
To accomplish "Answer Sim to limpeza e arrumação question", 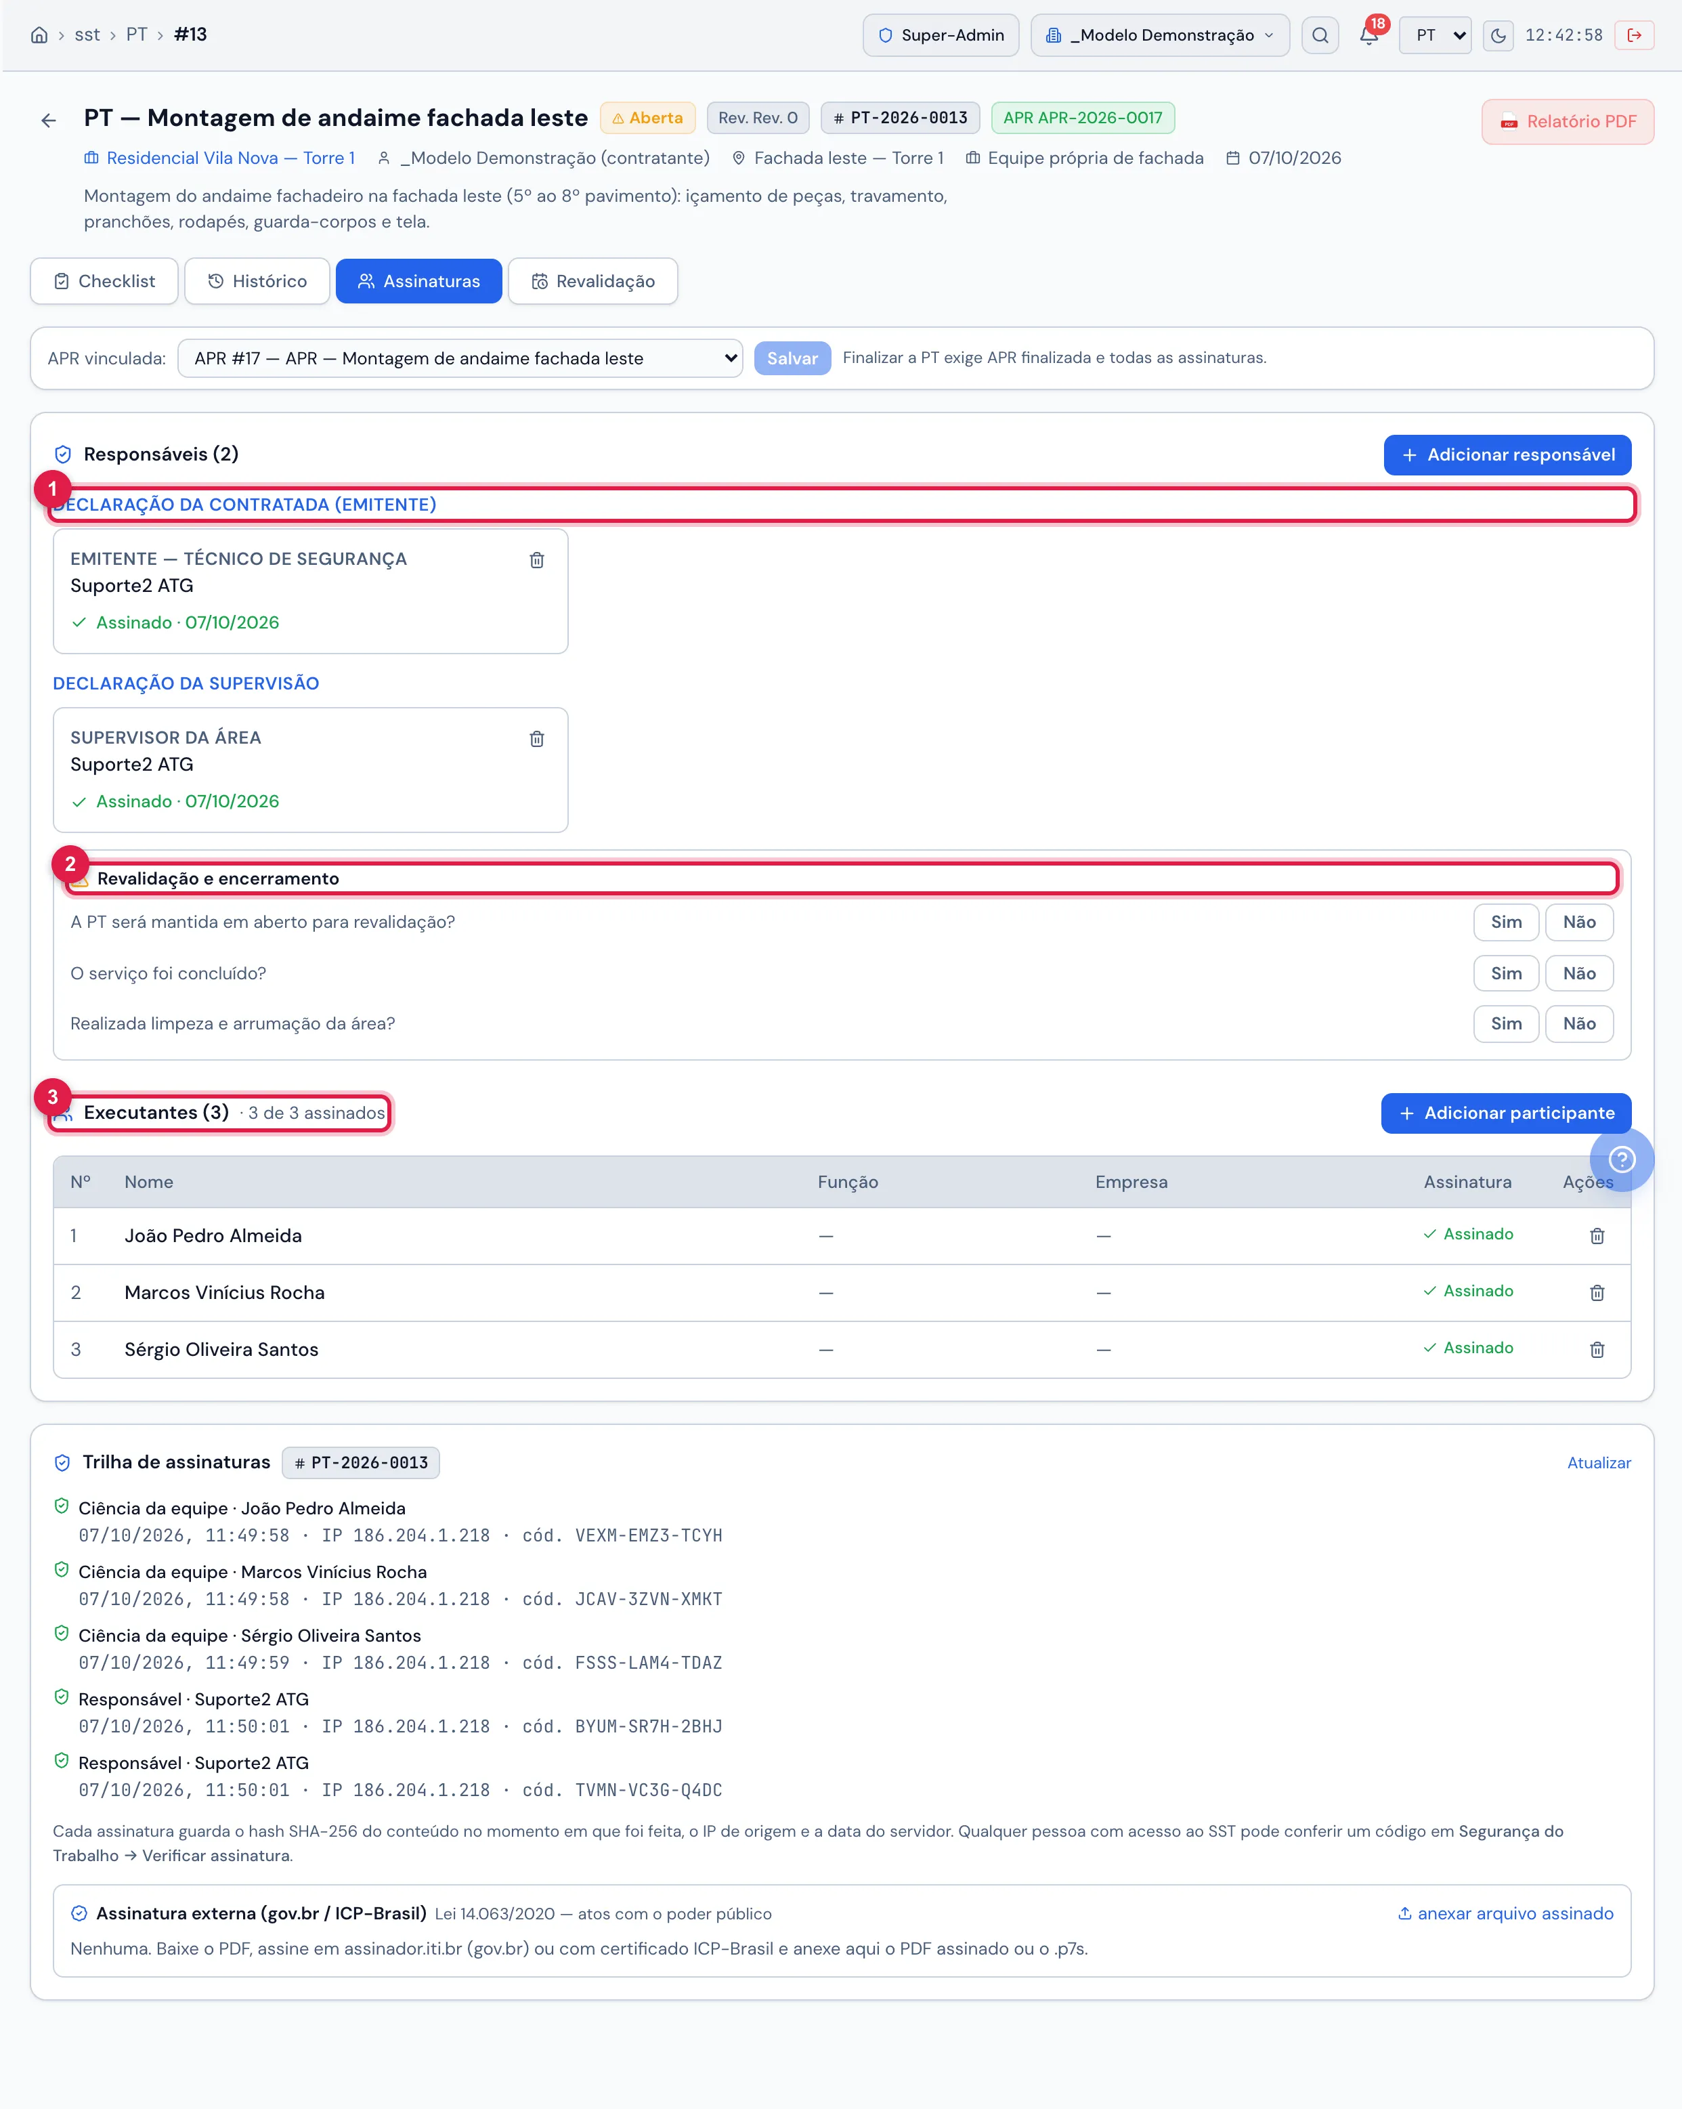I will click(1506, 1023).
